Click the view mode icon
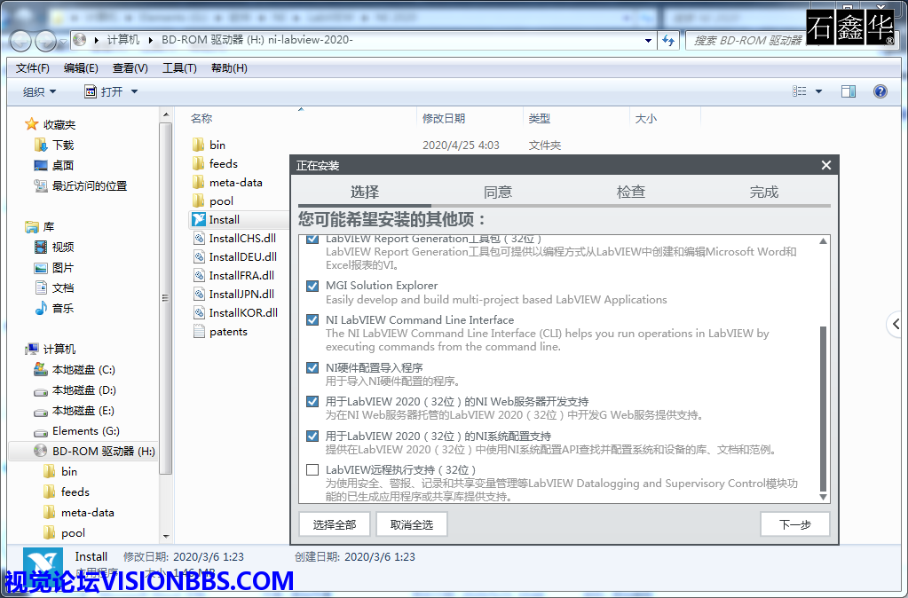 [x=800, y=91]
